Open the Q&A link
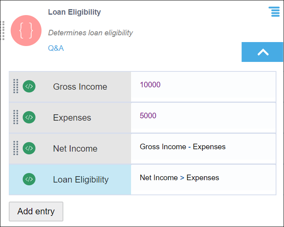This screenshot has height=227, width=284. click(x=56, y=48)
